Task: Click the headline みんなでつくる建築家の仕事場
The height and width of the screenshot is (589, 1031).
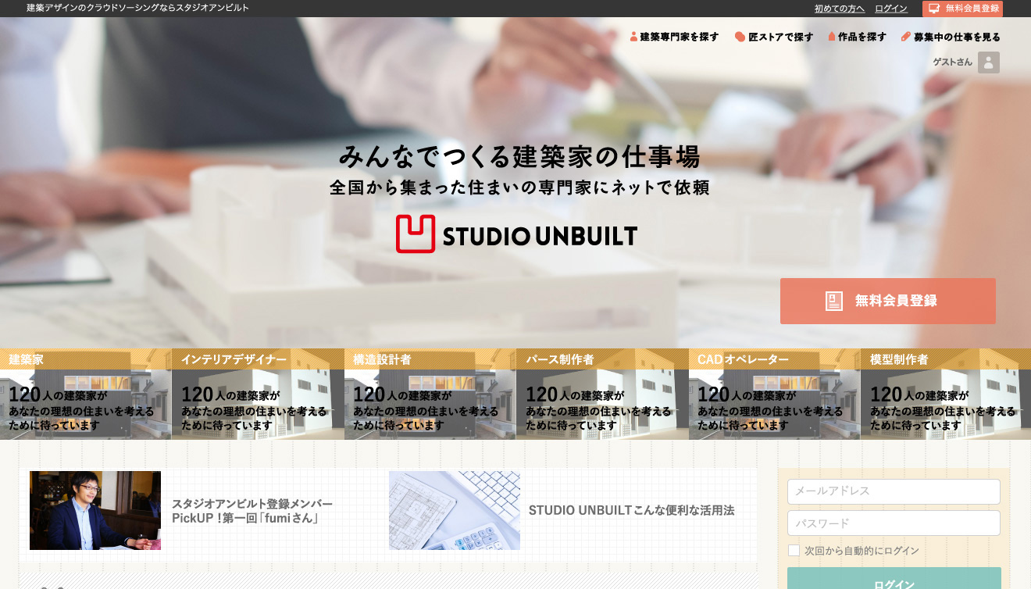Action: (x=519, y=156)
